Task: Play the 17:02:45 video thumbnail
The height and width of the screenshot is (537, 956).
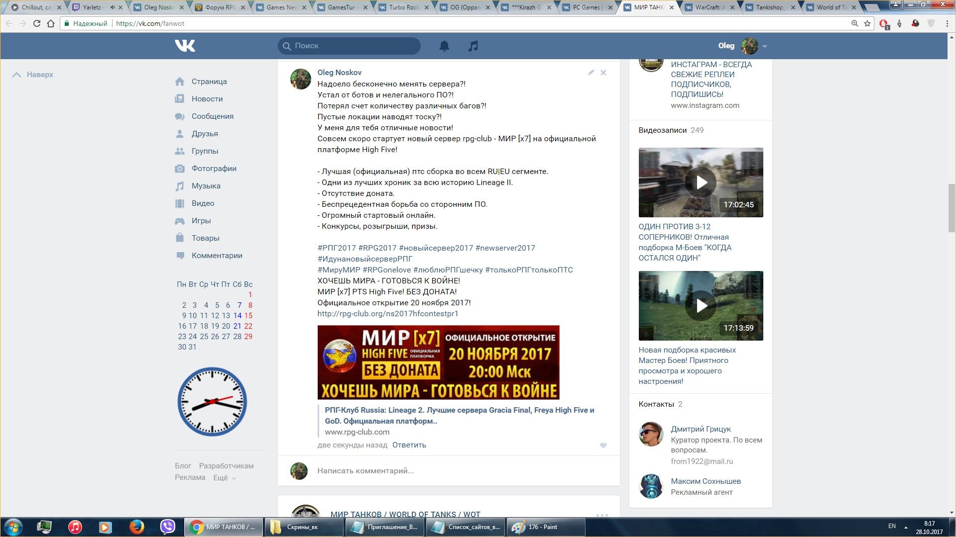Action: click(701, 182)
